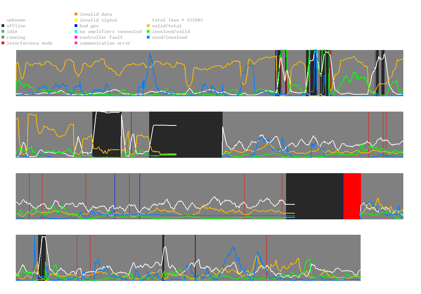Select the "no amplifiers connected" legend label
This screenshot has width=421, height=294.
click(111, 32)
